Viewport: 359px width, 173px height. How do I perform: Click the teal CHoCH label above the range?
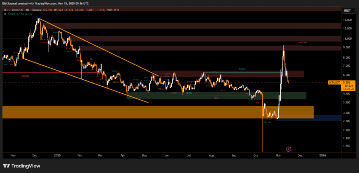[243, 69]
